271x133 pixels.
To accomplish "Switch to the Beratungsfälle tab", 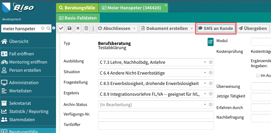I will click(77, 8).
